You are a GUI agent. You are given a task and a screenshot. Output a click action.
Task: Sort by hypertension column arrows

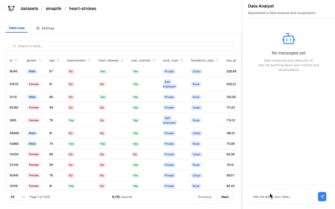pyautogui.click(x=89, y=60)
